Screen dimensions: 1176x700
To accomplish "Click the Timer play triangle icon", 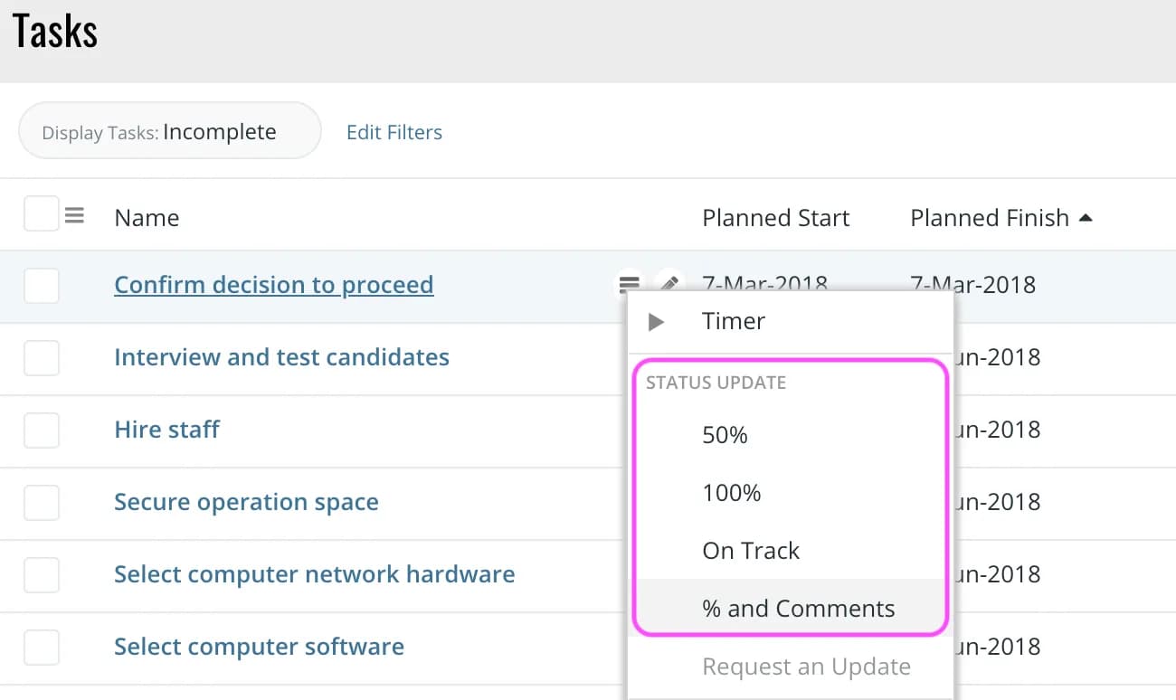I will [x=657, y=321].
